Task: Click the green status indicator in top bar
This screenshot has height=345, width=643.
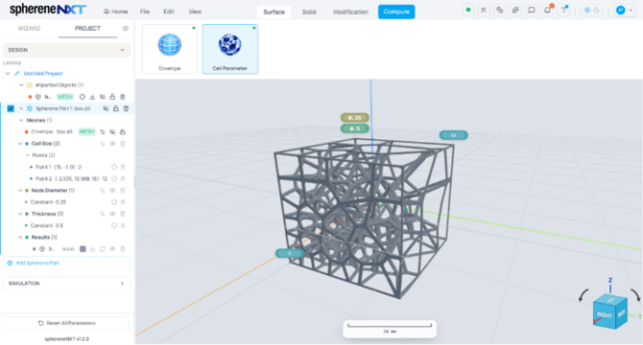Action: (x=468, y=11)
